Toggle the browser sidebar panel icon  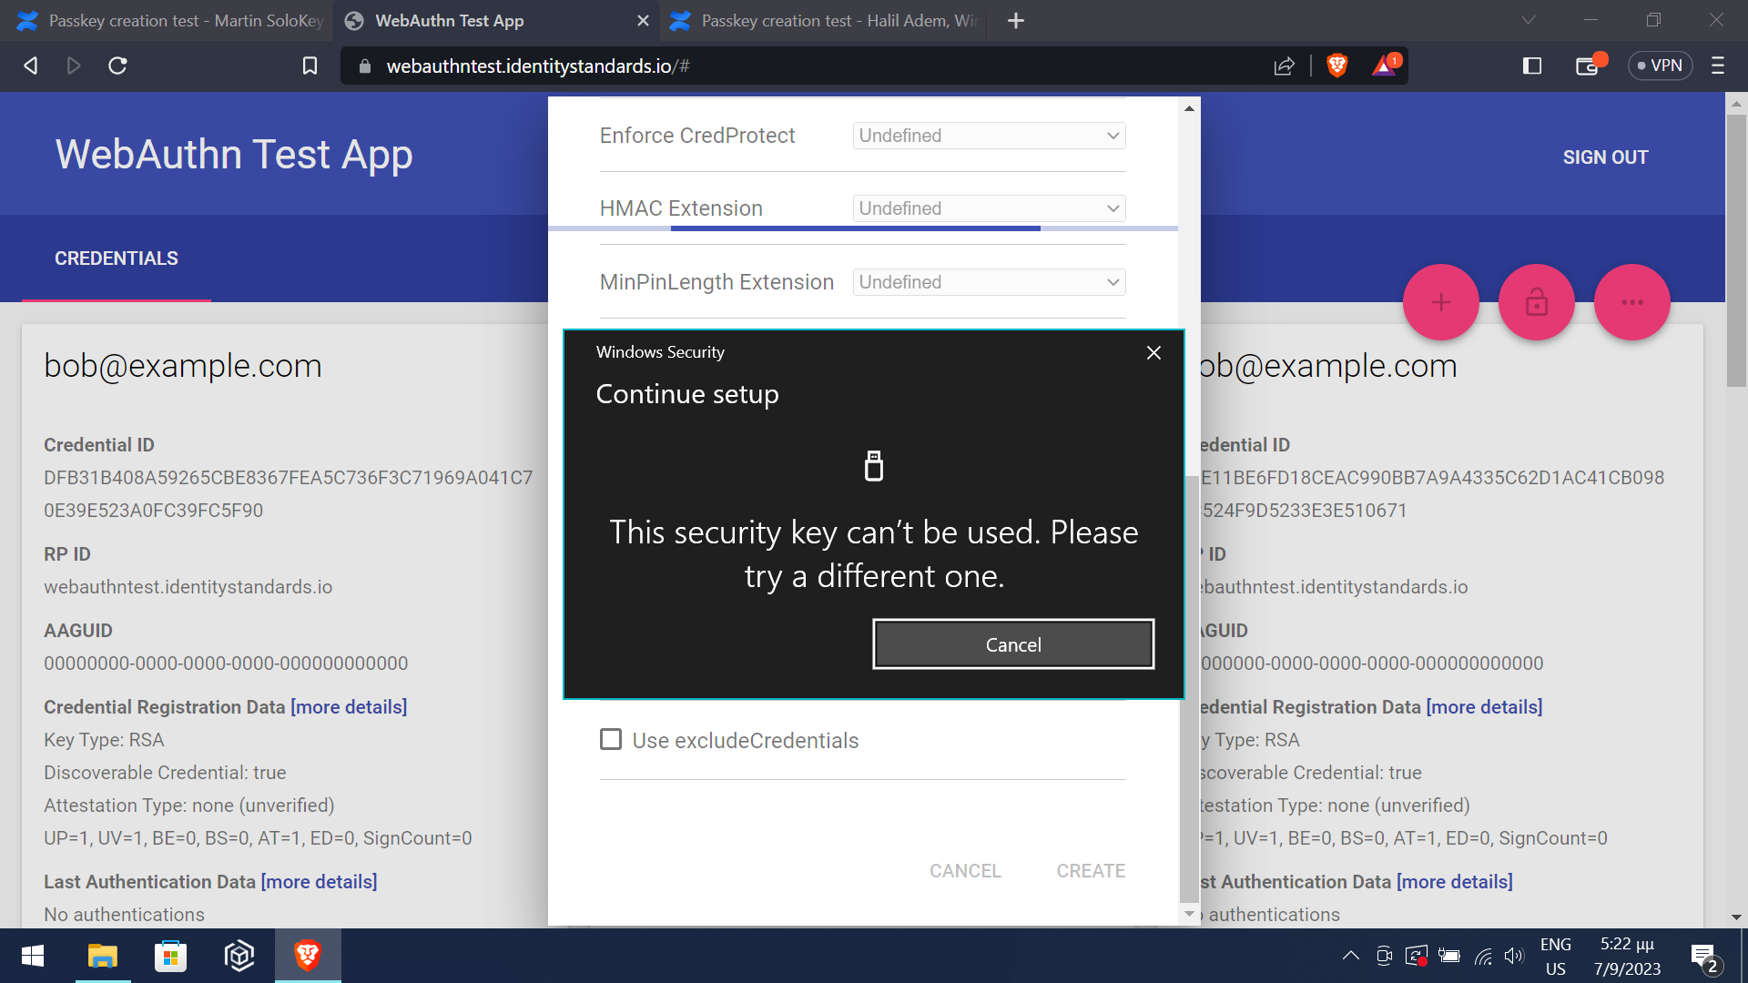click(1532, 66)
